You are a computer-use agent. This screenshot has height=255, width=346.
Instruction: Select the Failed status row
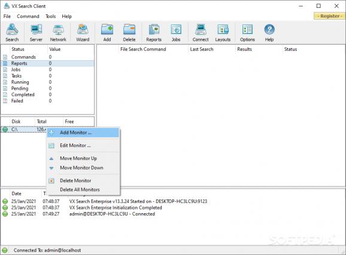47,101
